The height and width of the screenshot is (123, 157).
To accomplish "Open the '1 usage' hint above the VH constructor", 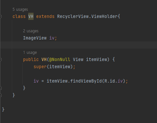I will [x=30, y=53].
